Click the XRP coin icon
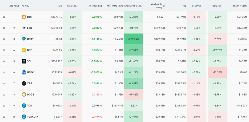This screenshot has height=122, width=249. [24, 83]
